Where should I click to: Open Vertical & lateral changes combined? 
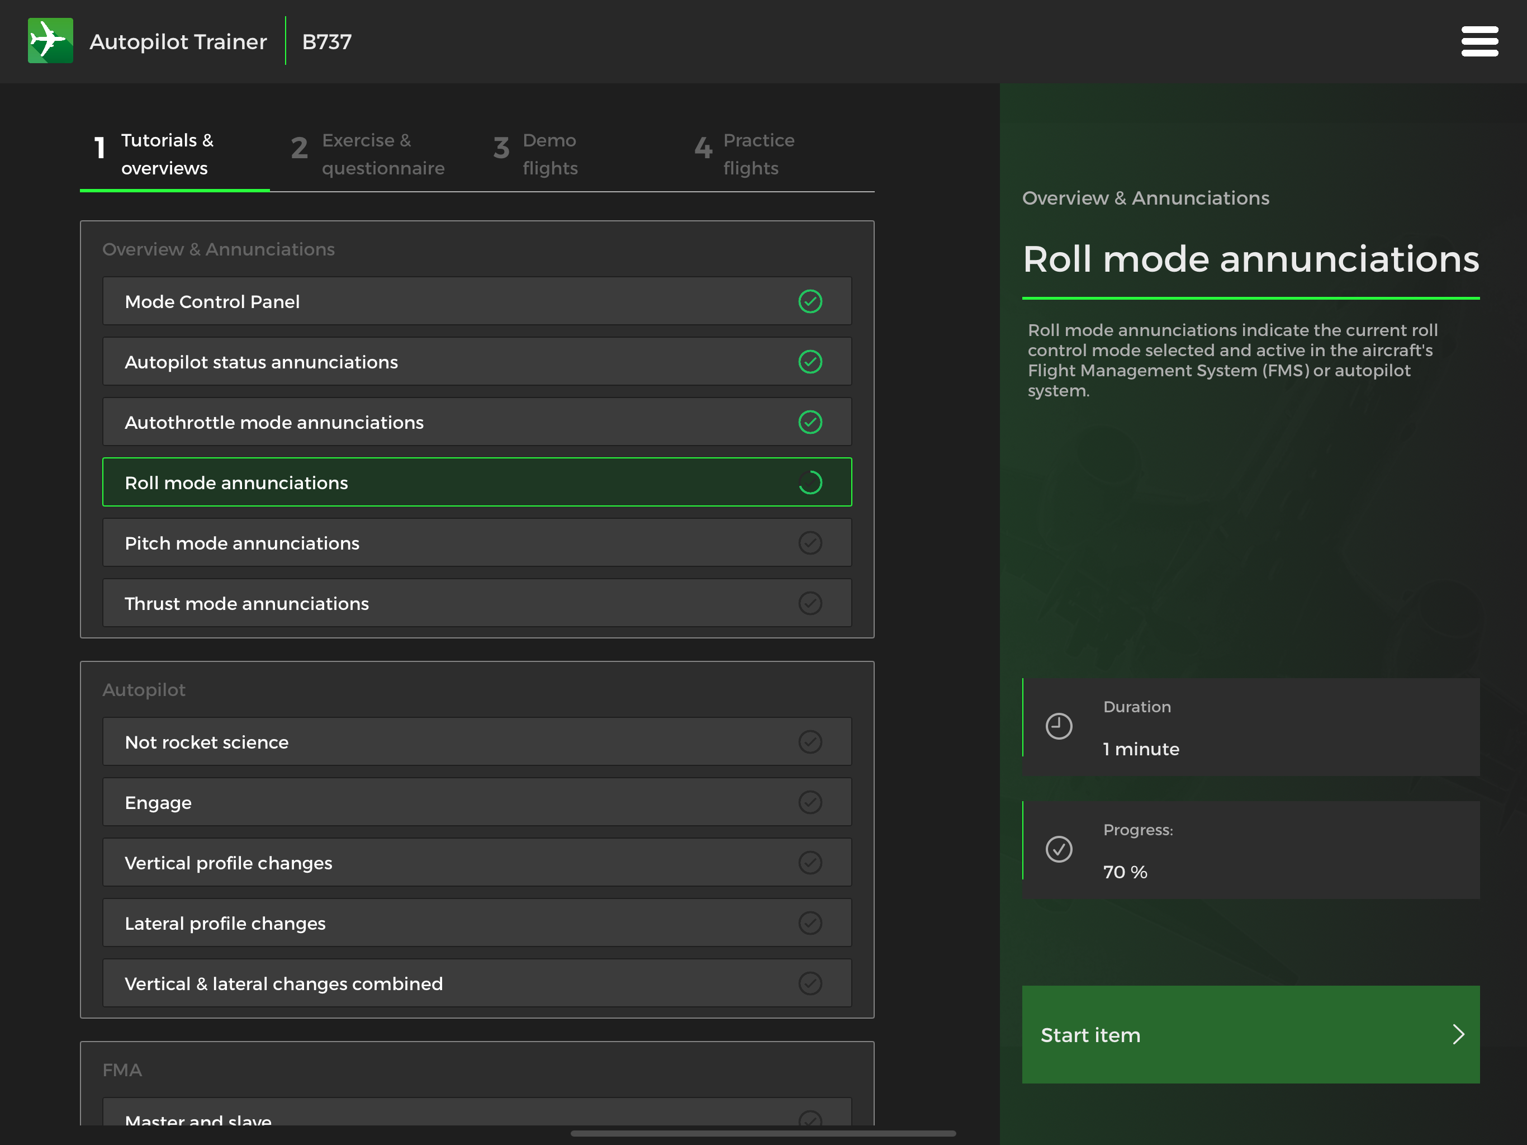click(x=477, y=983)
